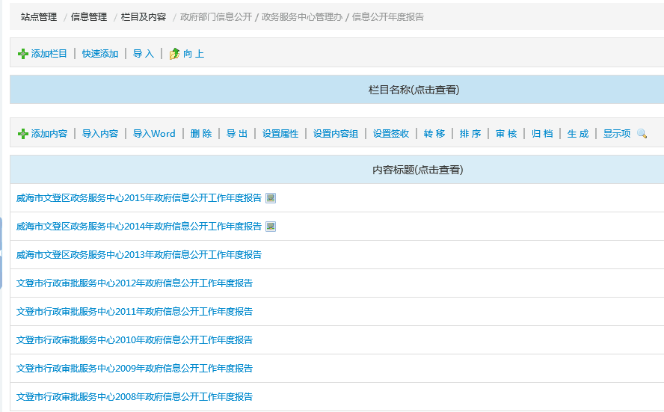Click the green plus icon beside 添加栏目
The image size is (664, 412).
[23, 54]
